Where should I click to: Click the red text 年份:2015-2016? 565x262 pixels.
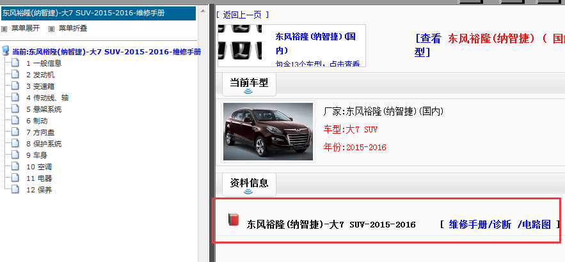coord(355,147)
